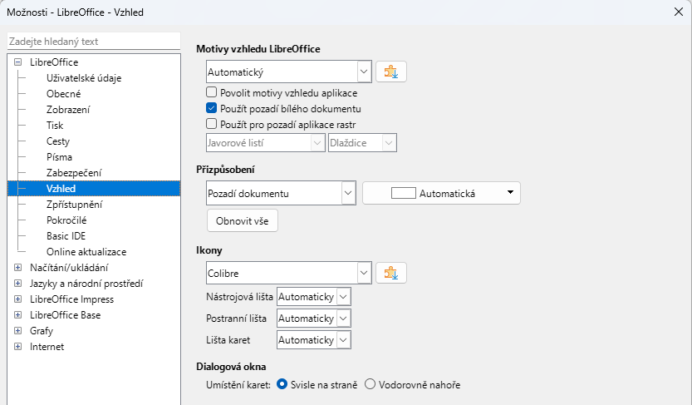Open the extension download icon beside the theme dropdown

coord(391,72)
